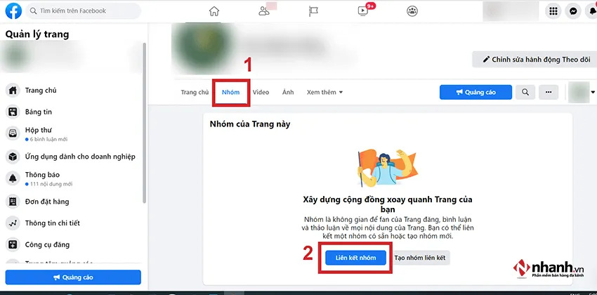Open the Messenger icon

click(572, 11)
